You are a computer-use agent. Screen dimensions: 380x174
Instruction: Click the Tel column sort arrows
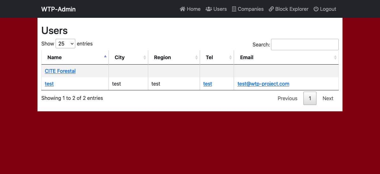pyautogui.click(x=230, y=58)
